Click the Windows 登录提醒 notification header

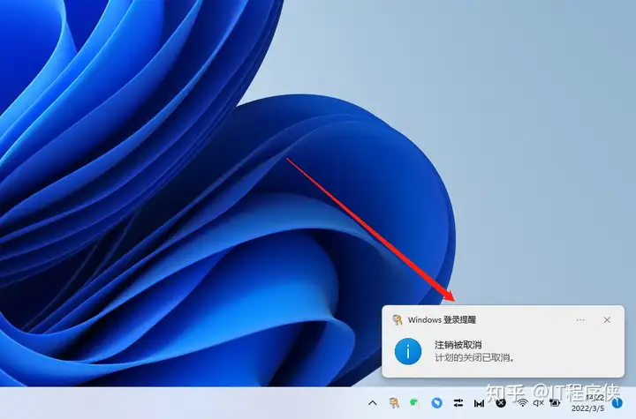(x=442, y=319)
